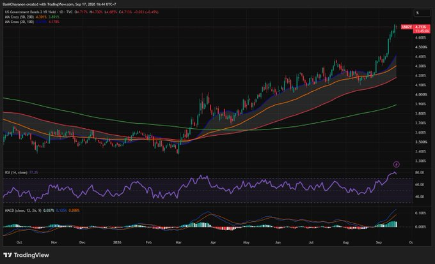This screenshot has height=264, width=435.
Task: Click the 4.100% price axis label
Action: (421, 85)
